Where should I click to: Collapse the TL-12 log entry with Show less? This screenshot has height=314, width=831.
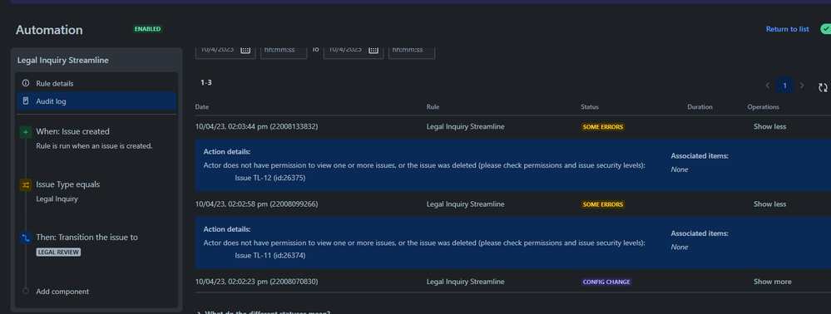coord(769,127)
